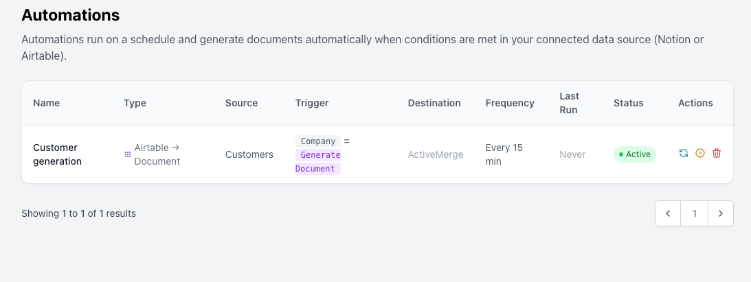Click the Source column header
751x282 pixels.
click(x=241, y=103)
